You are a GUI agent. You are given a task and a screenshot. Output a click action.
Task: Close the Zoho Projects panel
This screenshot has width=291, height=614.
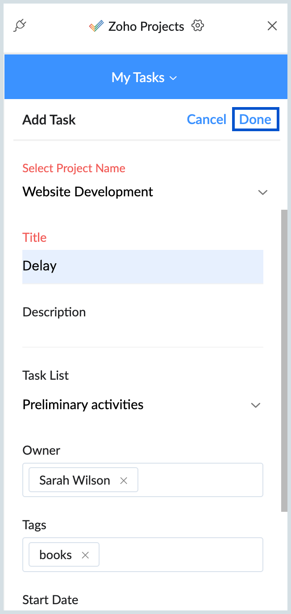pos(272,26)
